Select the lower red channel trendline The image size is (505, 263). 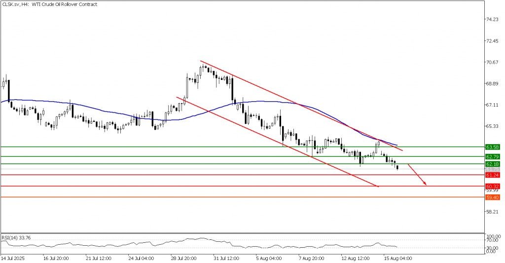pyautogui.click(x=277, y=141)
